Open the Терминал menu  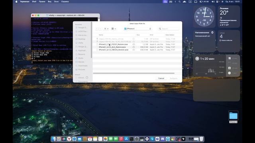tap(25, 2)
